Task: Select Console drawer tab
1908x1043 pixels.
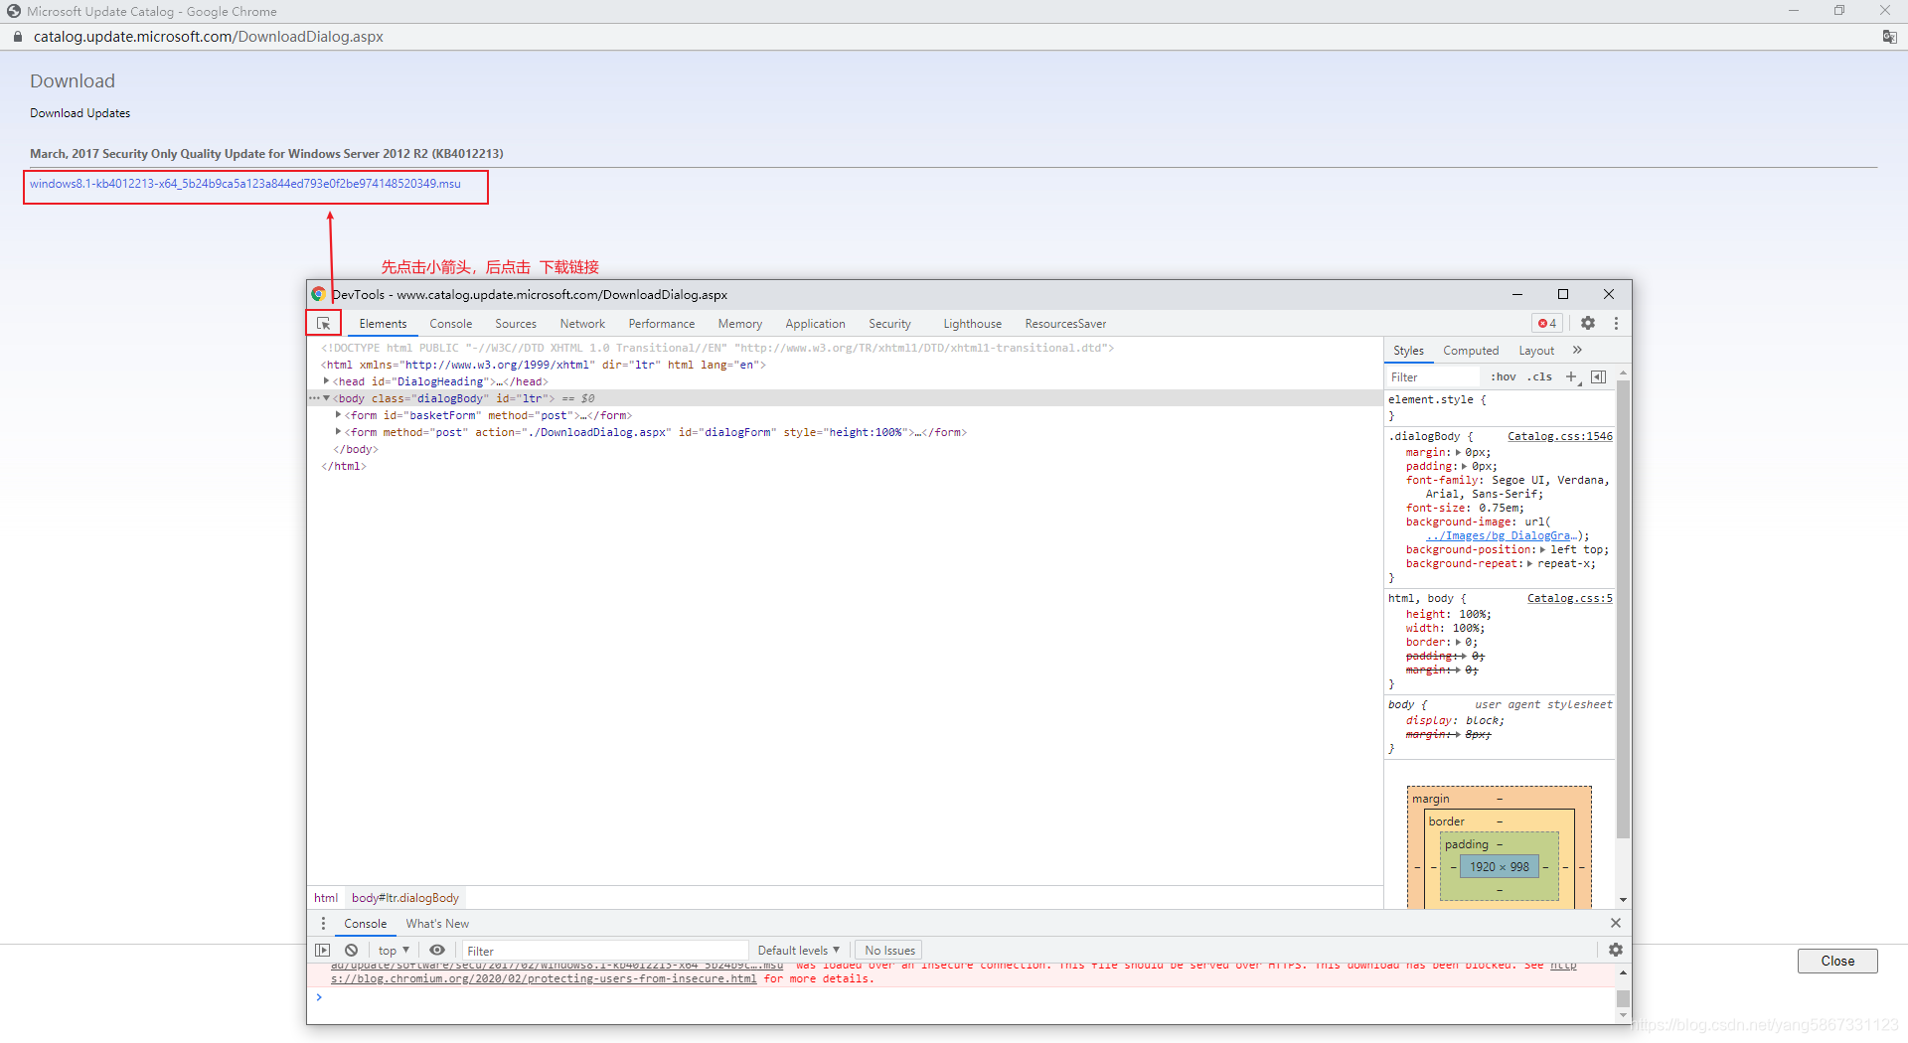Action: [x=365, y=924]
